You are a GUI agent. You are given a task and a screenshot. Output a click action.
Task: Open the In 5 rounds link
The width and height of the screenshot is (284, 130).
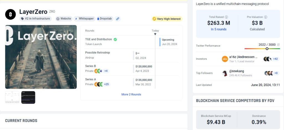[219, 29]
